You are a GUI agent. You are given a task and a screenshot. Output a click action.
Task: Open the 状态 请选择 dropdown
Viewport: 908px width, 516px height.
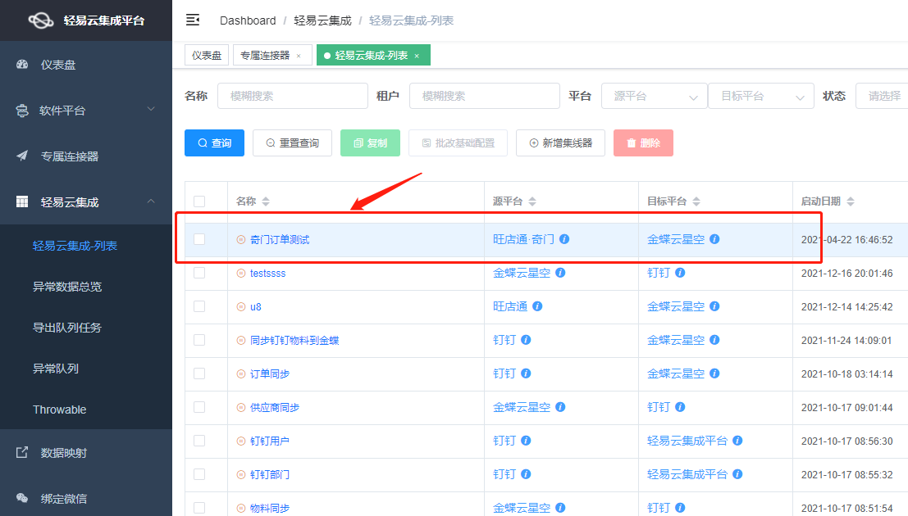click(x=882, y=96)
